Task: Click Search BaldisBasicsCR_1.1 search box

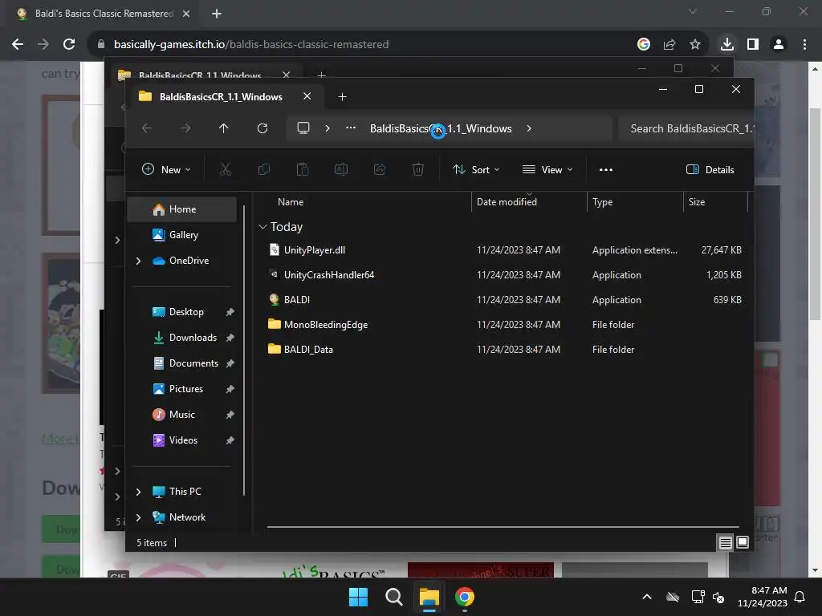Action: point(686,128)
